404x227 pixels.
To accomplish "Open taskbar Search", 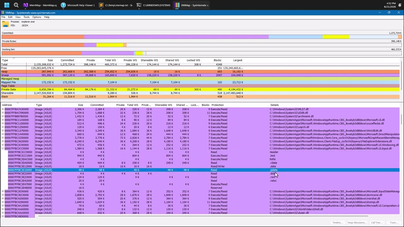I will [16, 5].
